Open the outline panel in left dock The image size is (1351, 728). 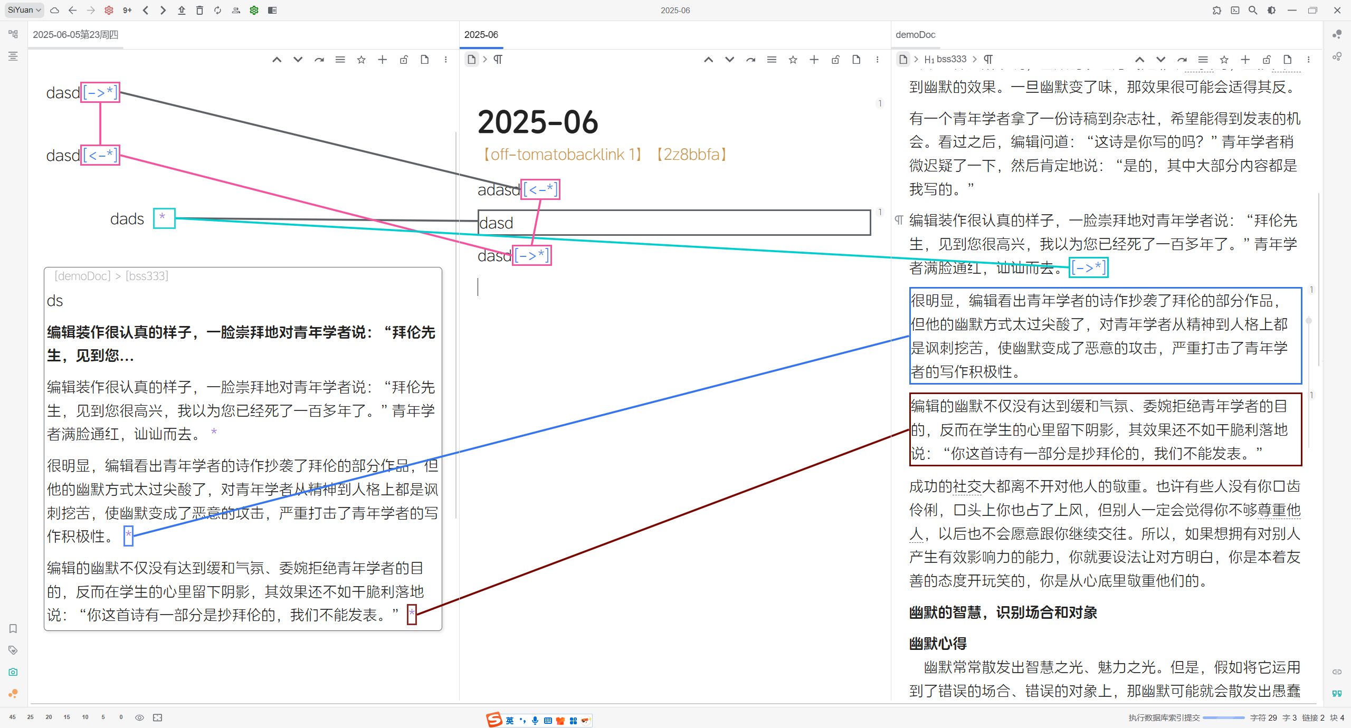click(x=13, y=56)
